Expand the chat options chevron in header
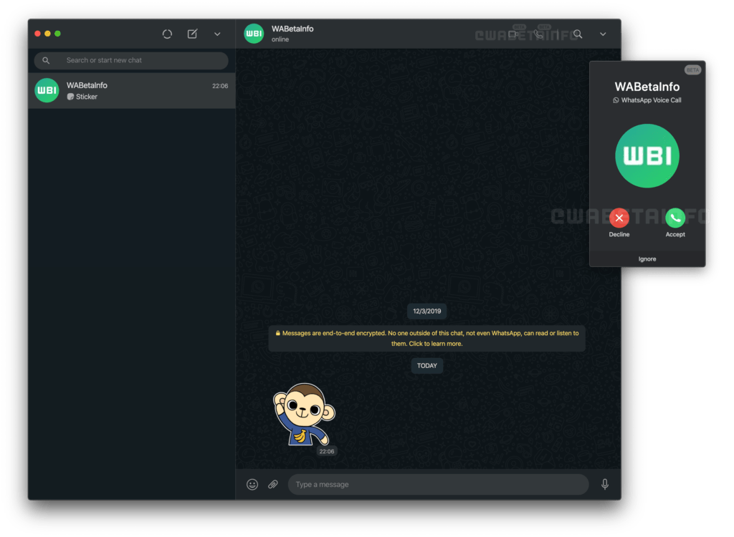Screen dimensions: 734x537 pos(603,34)
